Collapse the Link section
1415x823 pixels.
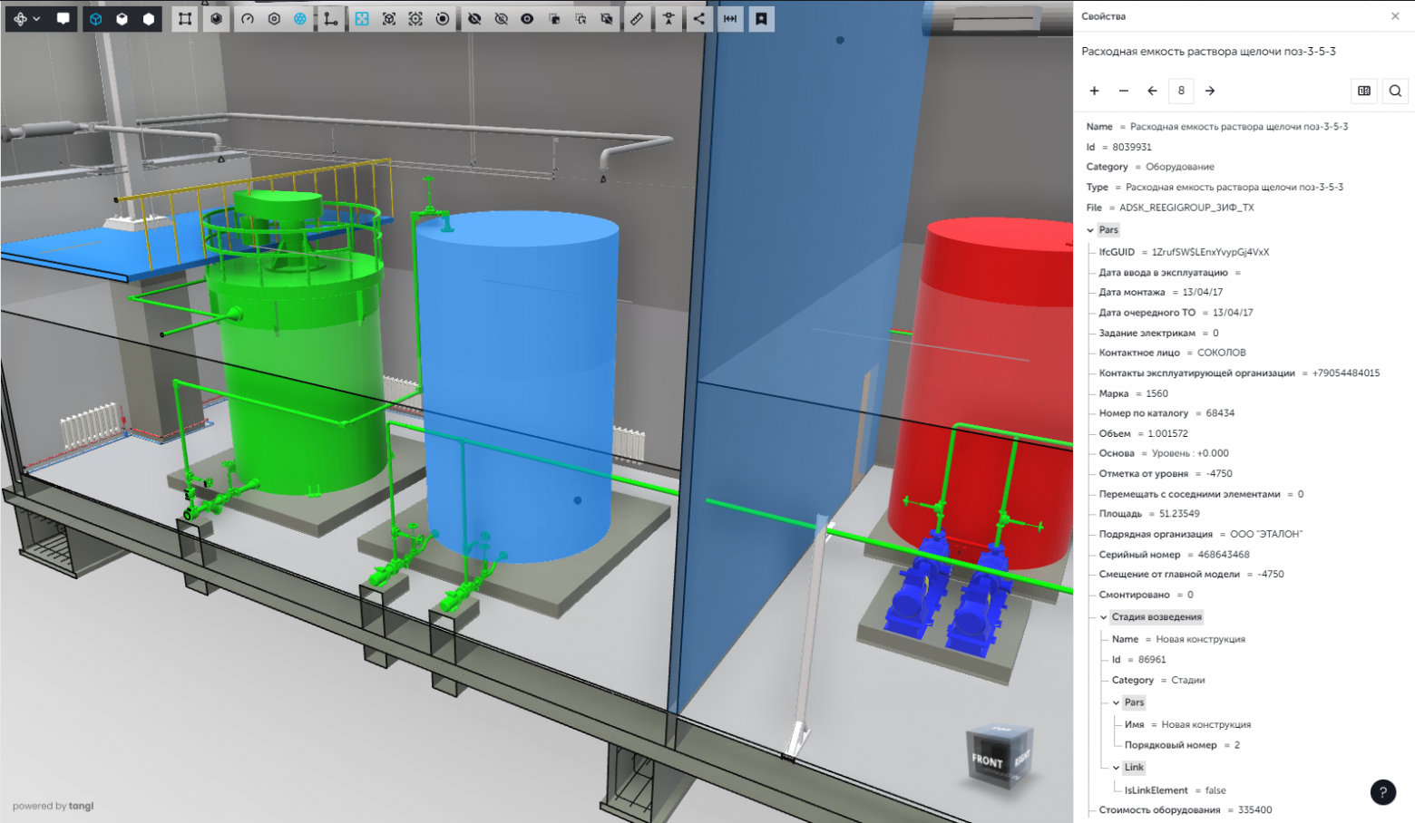point(1117,768)
